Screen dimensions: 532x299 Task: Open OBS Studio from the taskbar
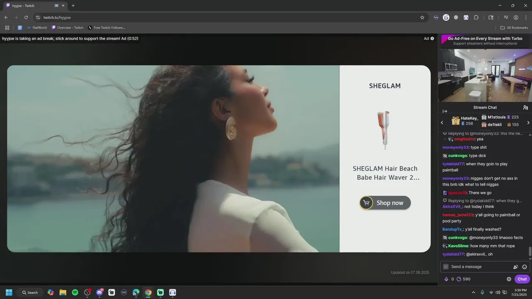[x=87, y=292]
